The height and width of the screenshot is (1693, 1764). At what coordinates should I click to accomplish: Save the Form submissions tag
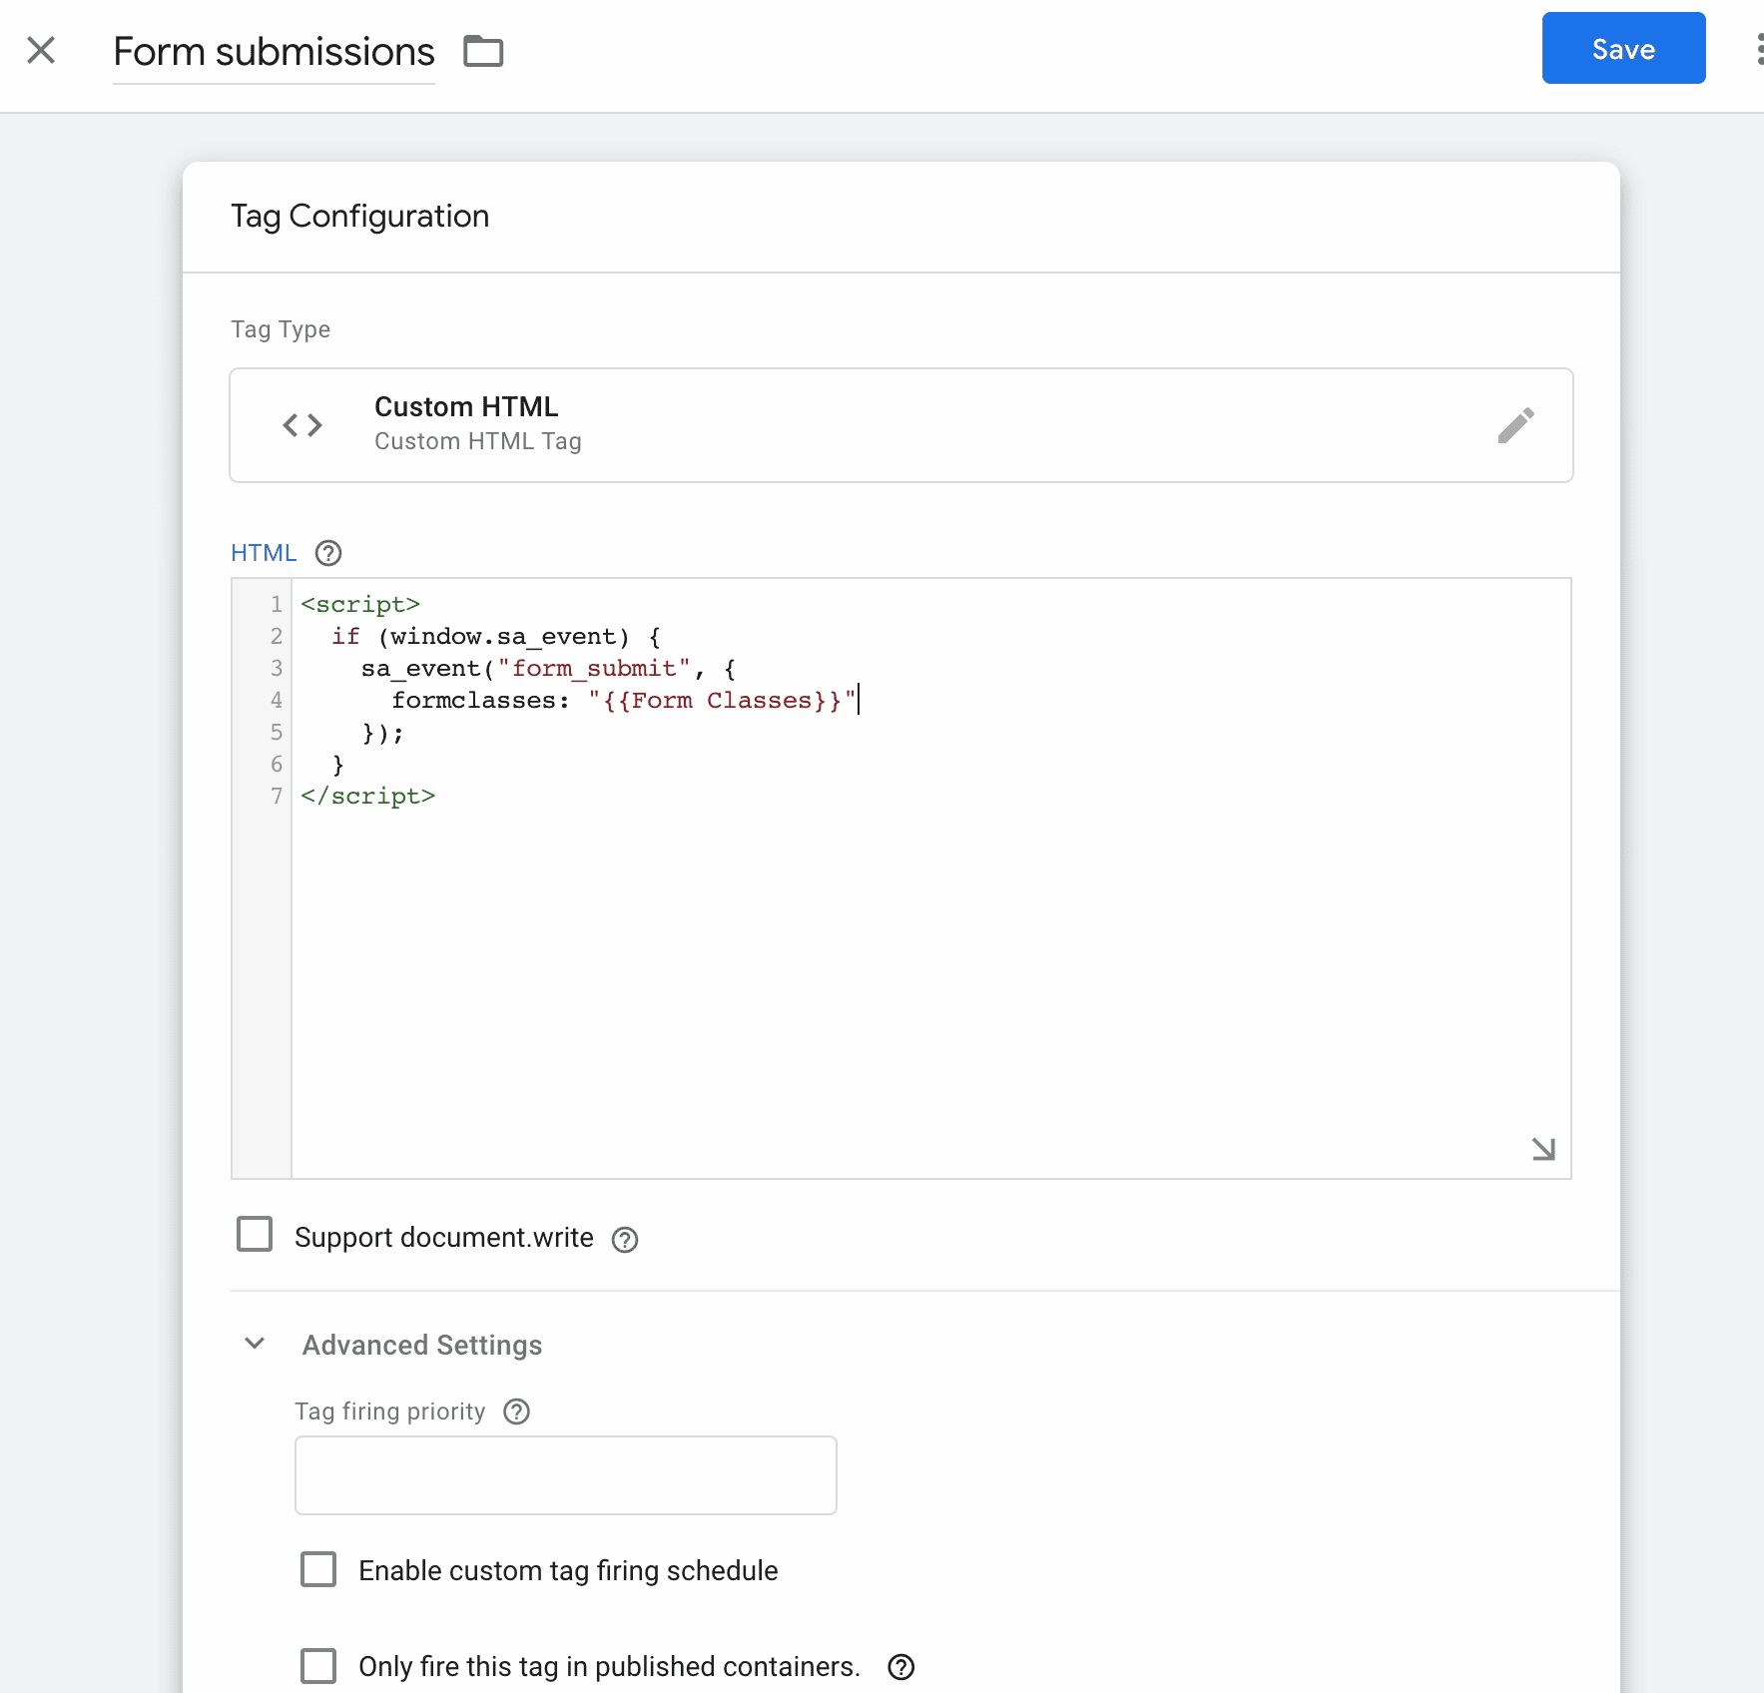coord(1623,48)
